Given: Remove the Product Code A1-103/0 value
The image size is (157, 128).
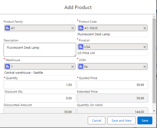Looking at the screenshot, I should (145, 28).
